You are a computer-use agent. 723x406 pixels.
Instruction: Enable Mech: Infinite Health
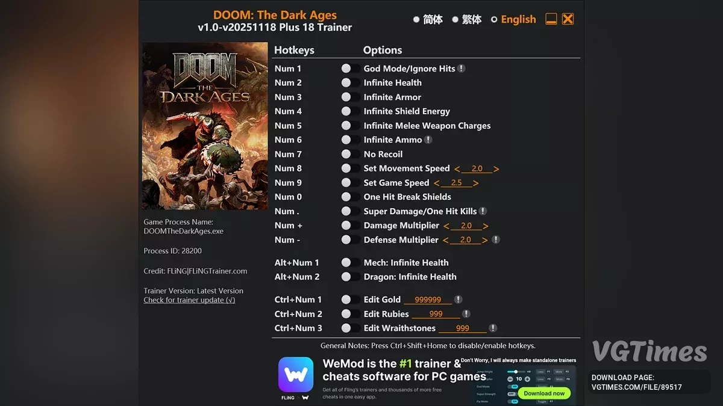coord(350,262)
